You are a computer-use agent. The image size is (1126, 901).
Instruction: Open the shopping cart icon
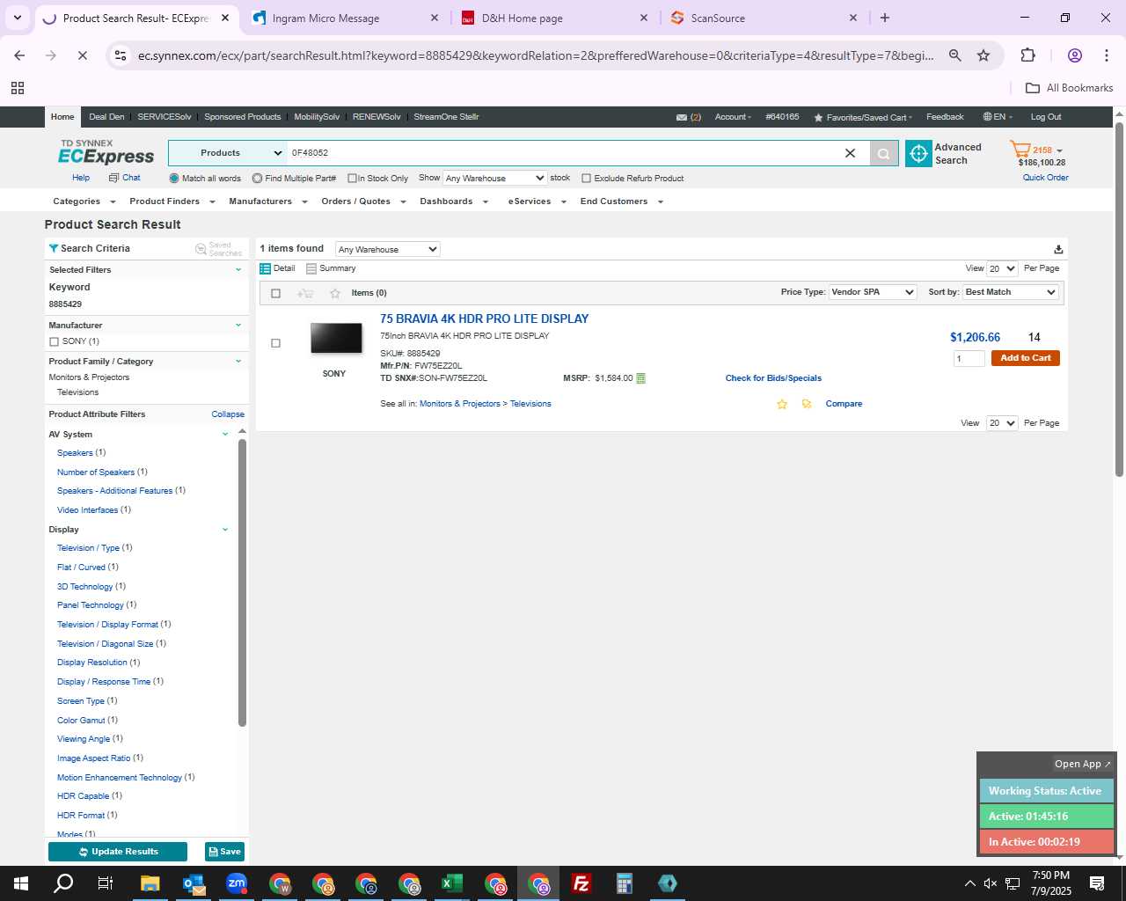click(x=1020, y=150)
